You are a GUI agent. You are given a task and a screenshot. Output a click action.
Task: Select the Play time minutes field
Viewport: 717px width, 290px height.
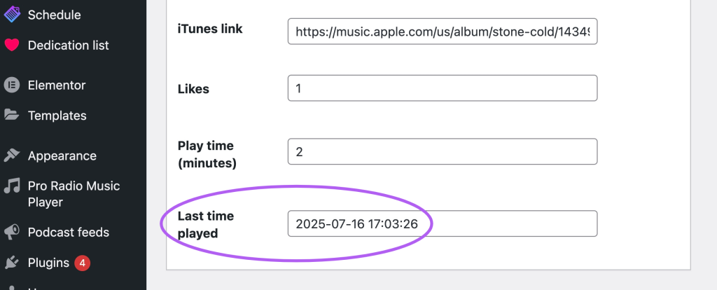tap(442, 151)
